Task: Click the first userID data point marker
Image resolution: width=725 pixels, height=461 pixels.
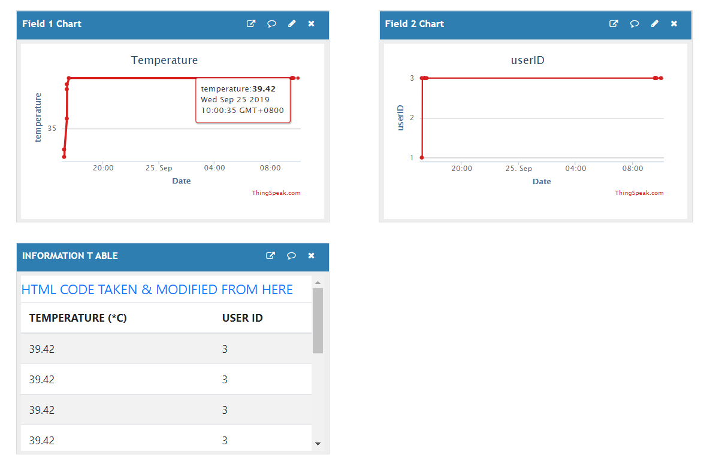Action: point(422,78)
